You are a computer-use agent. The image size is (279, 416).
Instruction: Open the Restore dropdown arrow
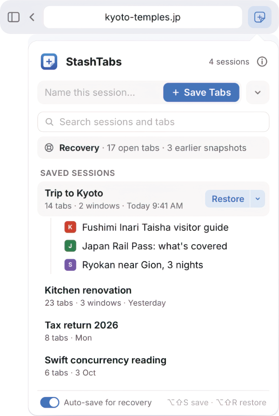pyautogui.click(x=258, y=199)
